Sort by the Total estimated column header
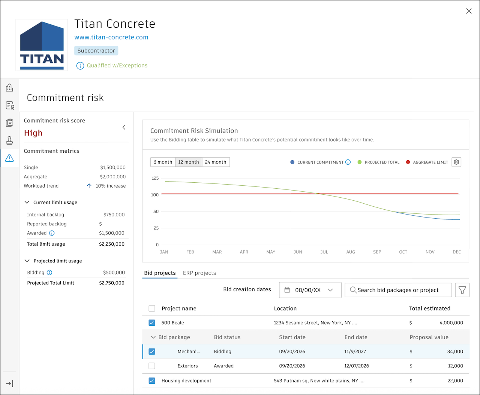Screen dimensions: 480x395 (x=430, y=309)
